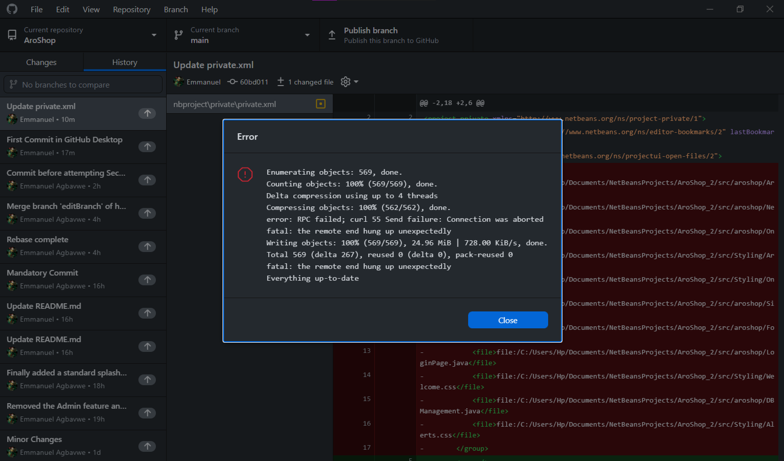Image resolution: width=784 pixels, height=461 pixels.
Task: Select Commit before attempting Sec... commit
Action: pos(83,180)
